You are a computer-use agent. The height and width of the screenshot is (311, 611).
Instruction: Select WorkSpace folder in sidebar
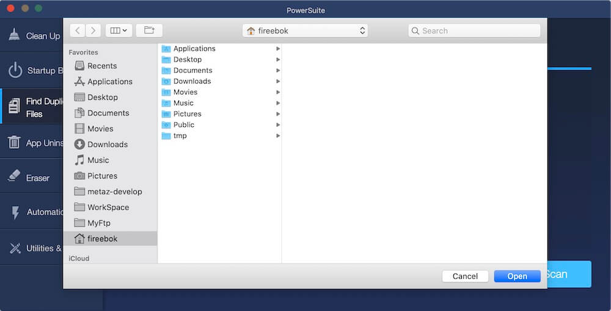pos(110,207)
